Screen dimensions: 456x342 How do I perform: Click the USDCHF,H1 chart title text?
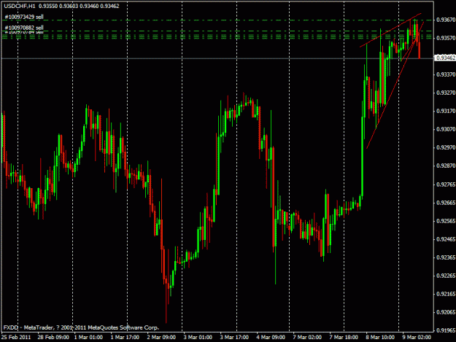tap(20, 6)
